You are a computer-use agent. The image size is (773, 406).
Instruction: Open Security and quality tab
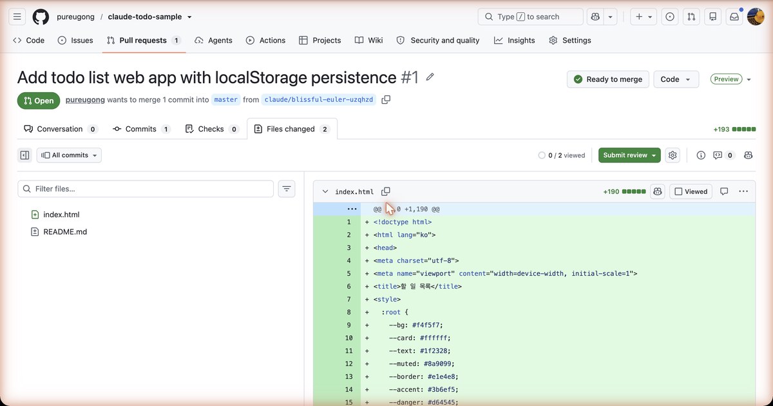(x=438, y=40)
